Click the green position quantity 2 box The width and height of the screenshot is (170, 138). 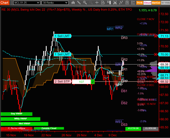pyautogui.click(x=93, y=82)
